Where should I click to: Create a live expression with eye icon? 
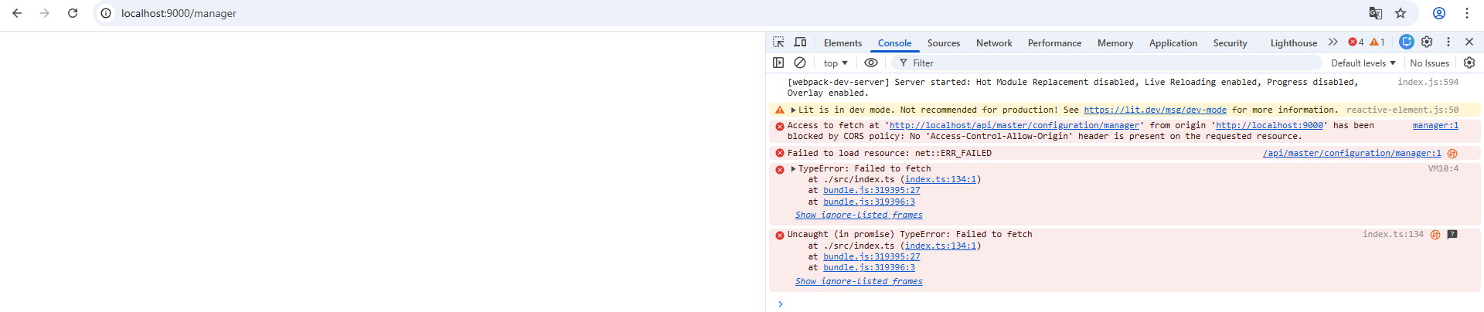coord(871,63)
